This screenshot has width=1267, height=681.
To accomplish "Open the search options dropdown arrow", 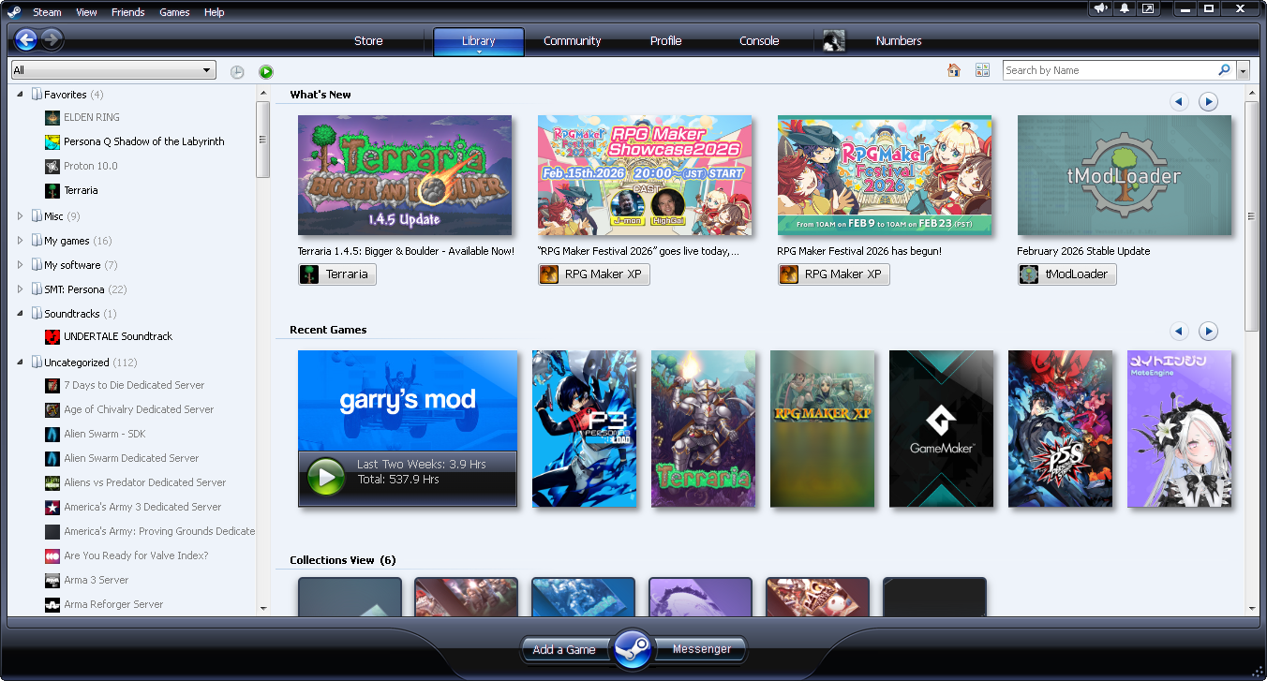I will click(x=1244, y=71).
